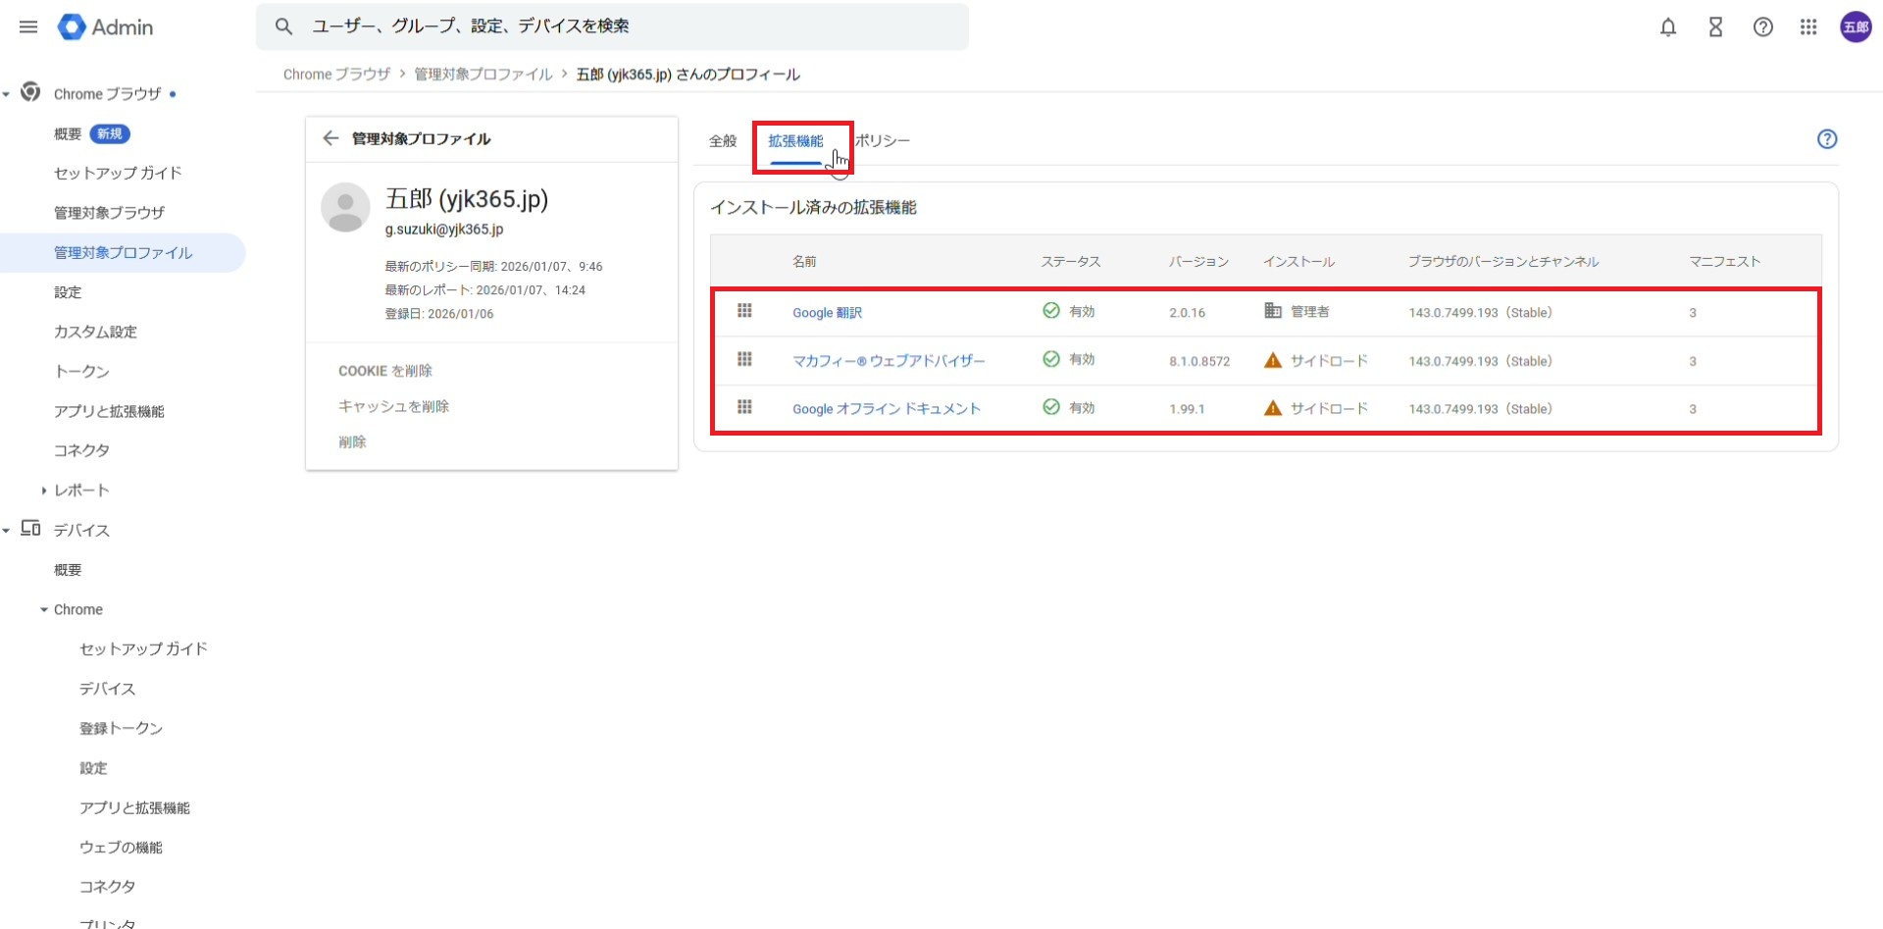The width and height of the screenshot is (1883, 929).
Task: Open the Google apps grid launcher
Action: click(x=1808, y=27)
